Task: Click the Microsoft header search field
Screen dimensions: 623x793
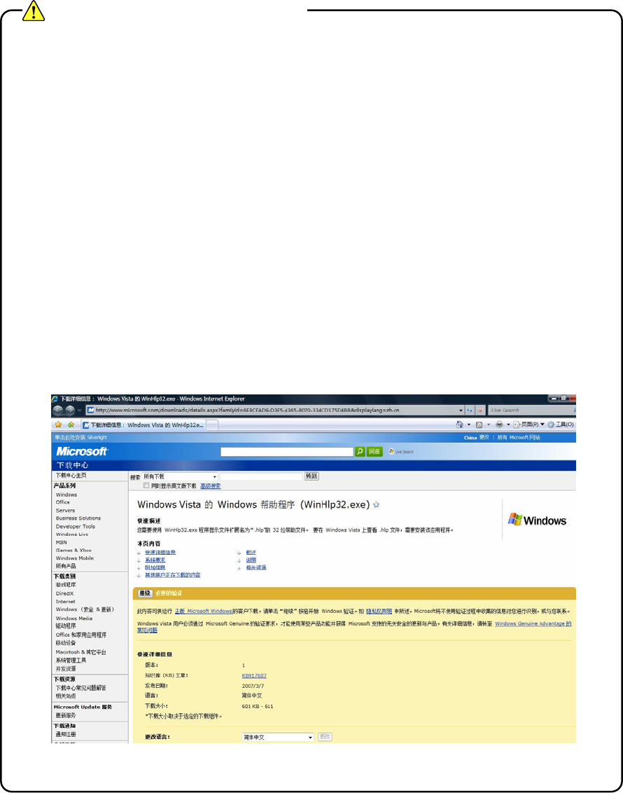Action: point(286,452)
